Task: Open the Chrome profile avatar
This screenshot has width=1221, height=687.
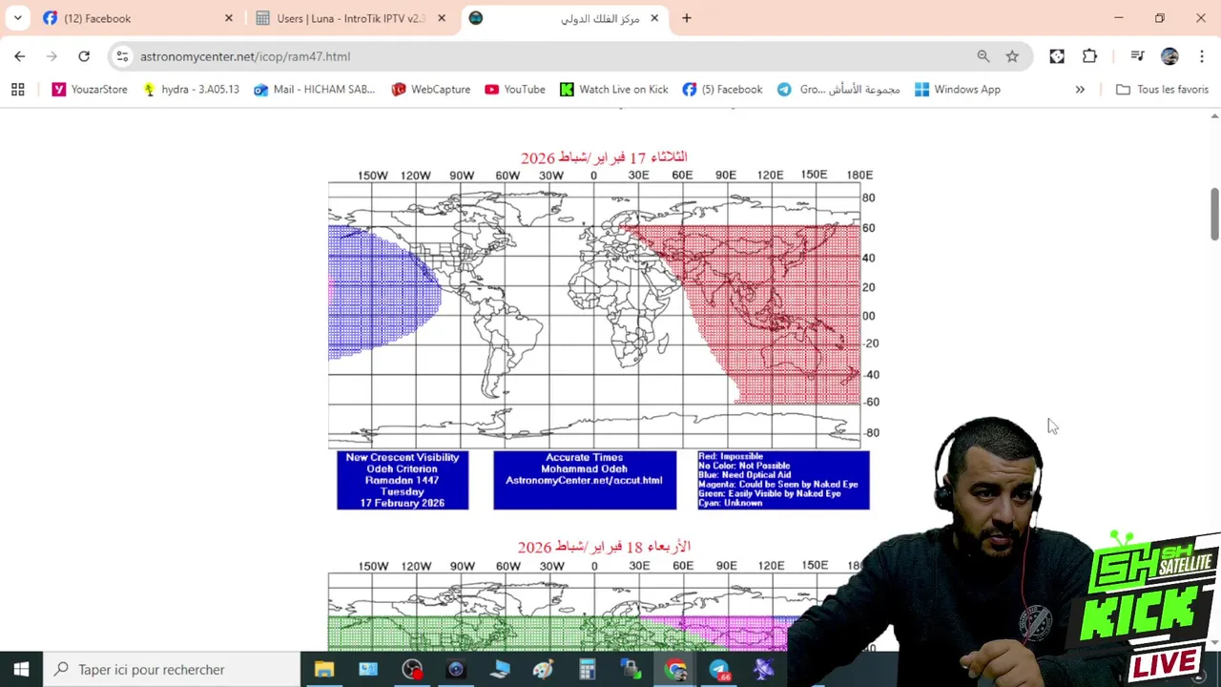Action: tap(1169, 56)
